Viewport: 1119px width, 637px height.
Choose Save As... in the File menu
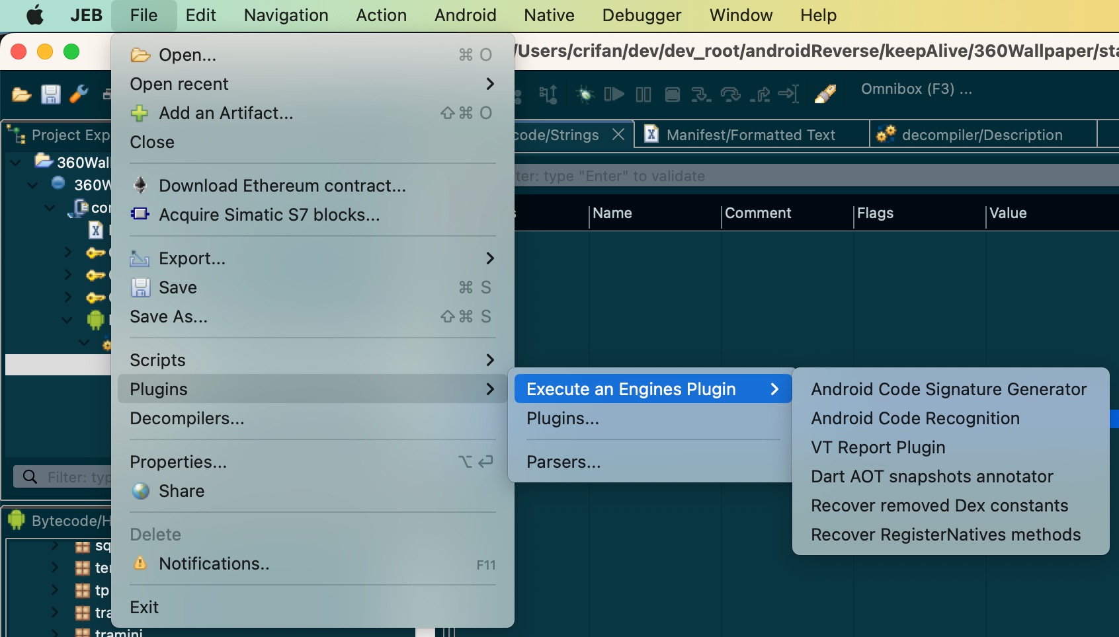[313, 317]
